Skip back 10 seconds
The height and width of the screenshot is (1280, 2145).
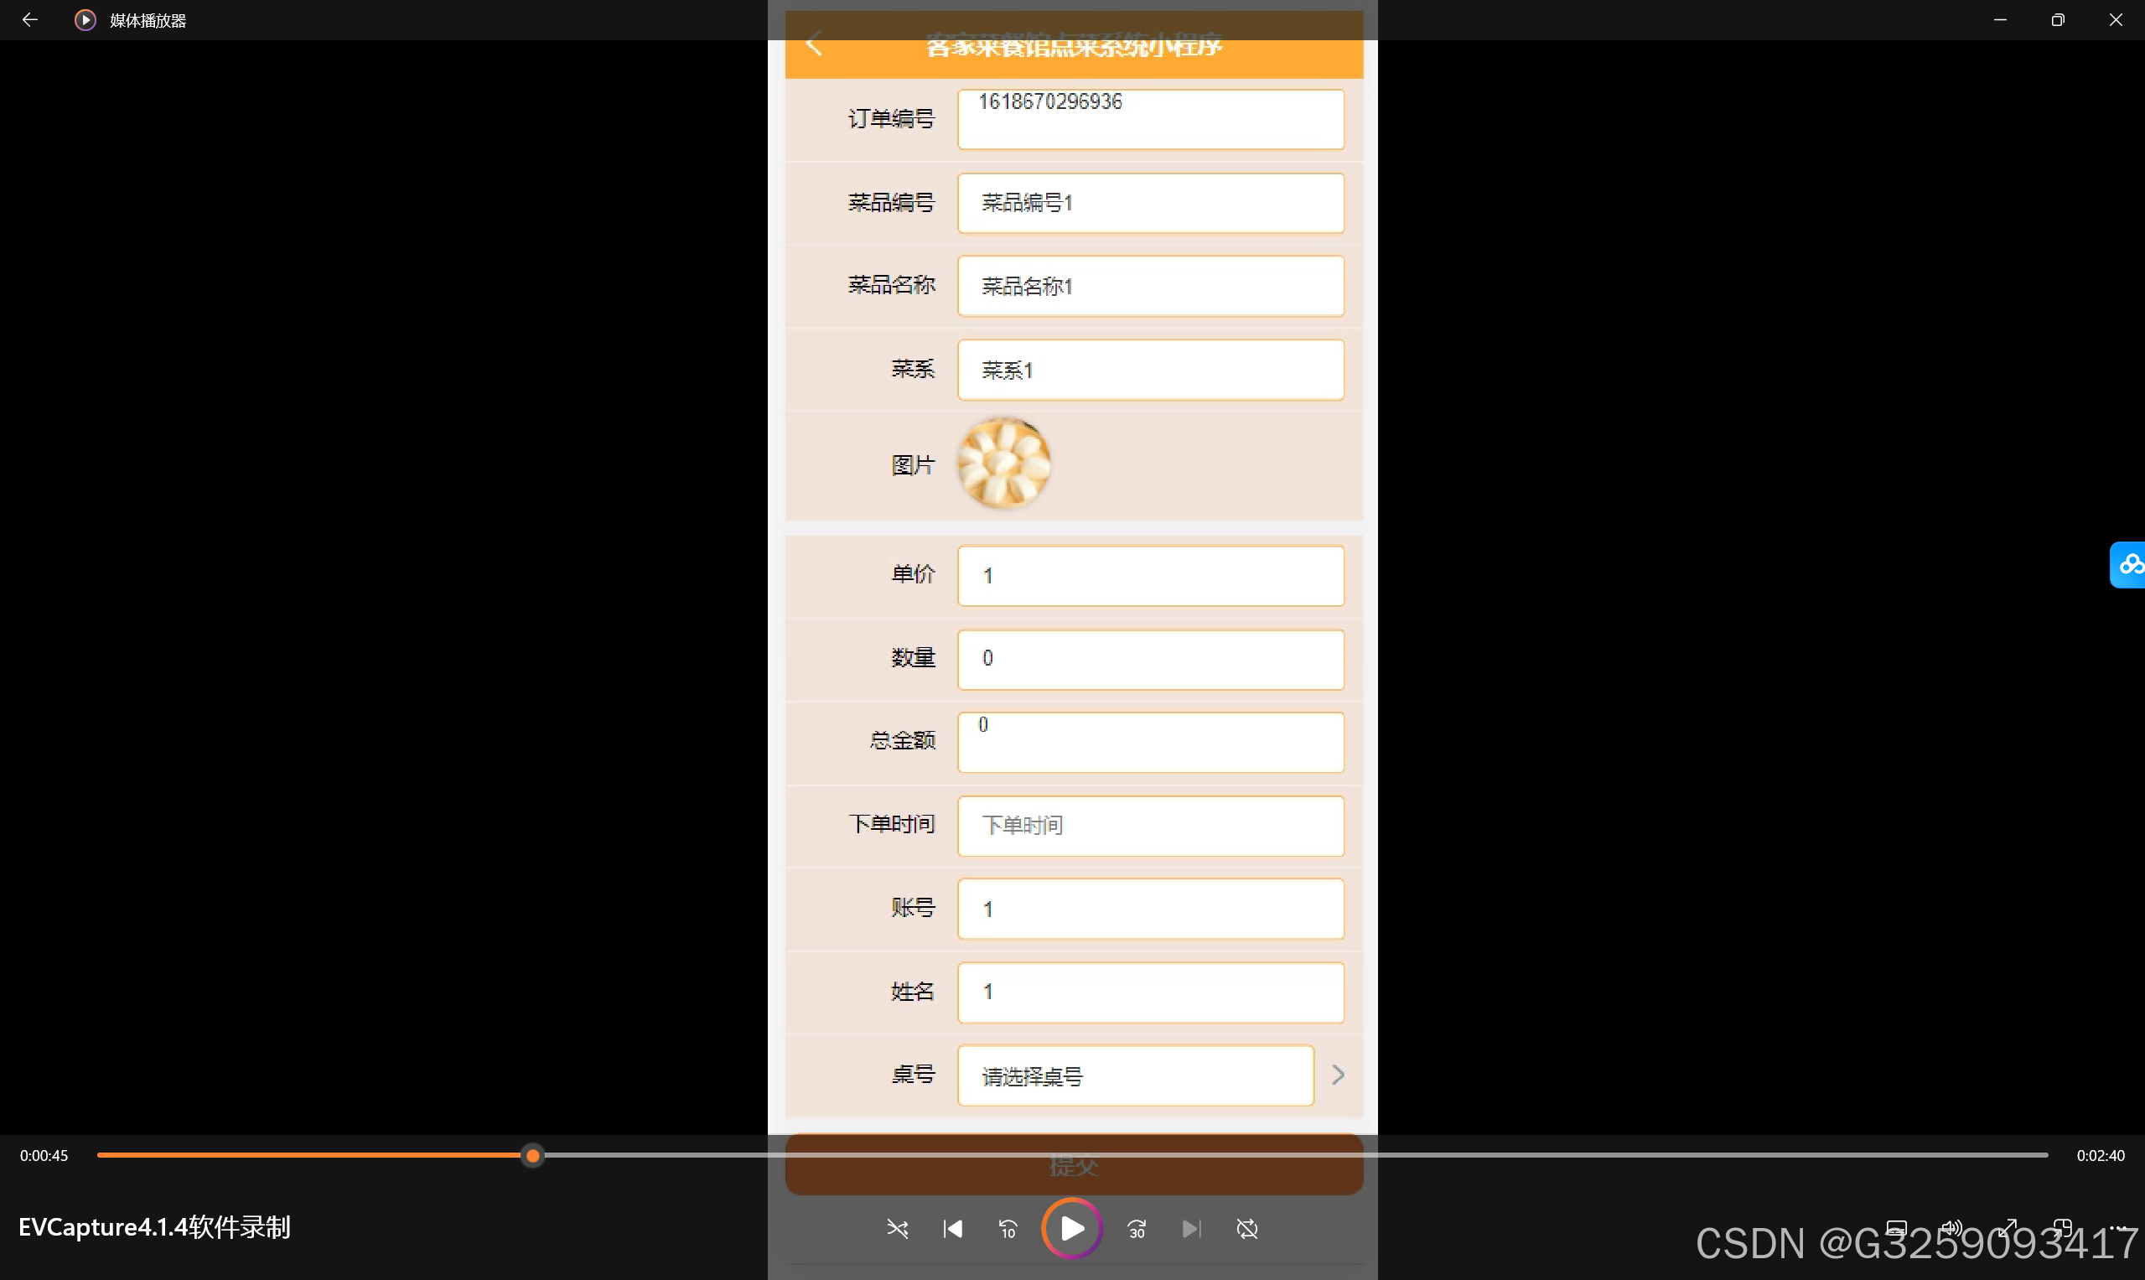1008,1229
